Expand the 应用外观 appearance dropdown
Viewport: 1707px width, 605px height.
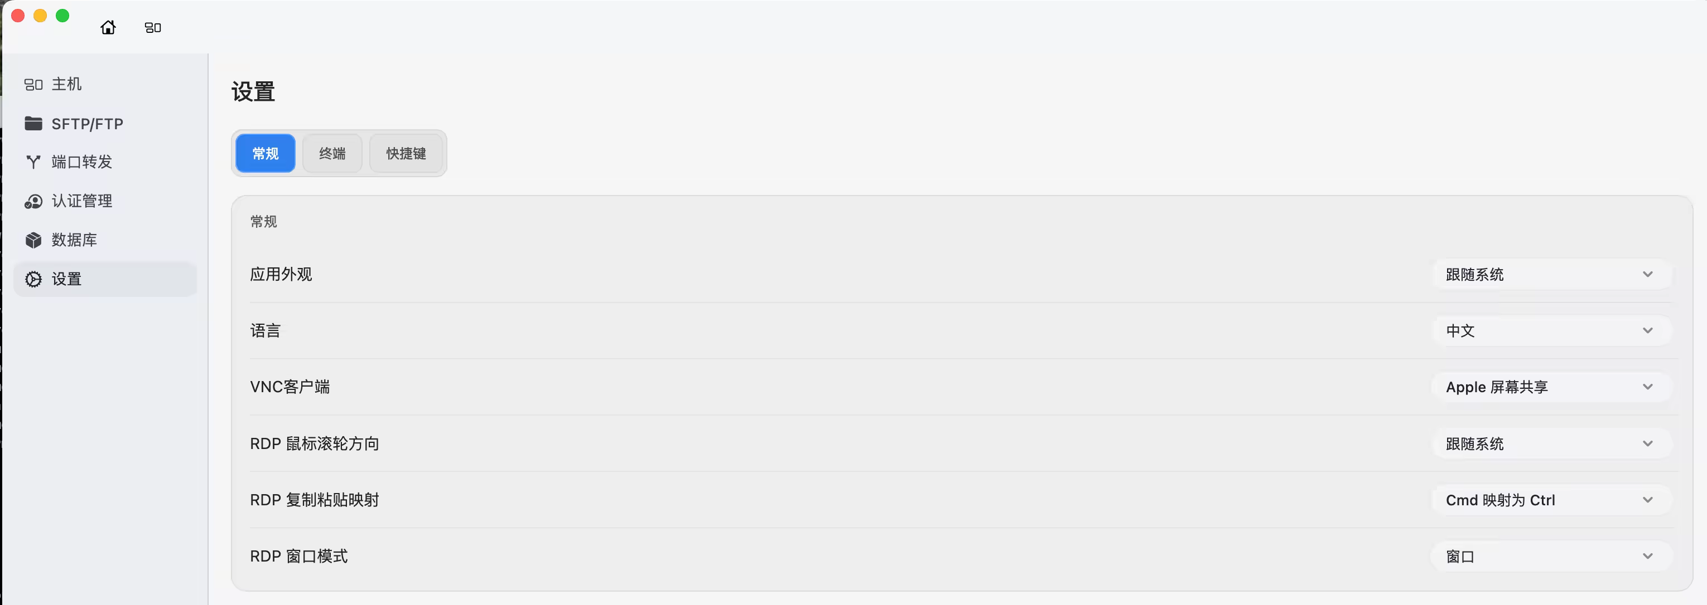point(1551,275)
